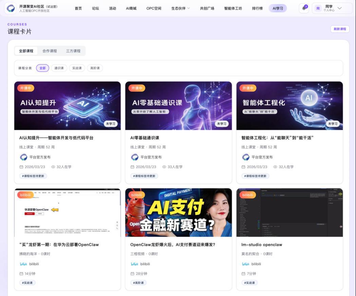Select the 高阶课 category filter
356x296 pixels.
pyautogui.click(x=95, y=68)
